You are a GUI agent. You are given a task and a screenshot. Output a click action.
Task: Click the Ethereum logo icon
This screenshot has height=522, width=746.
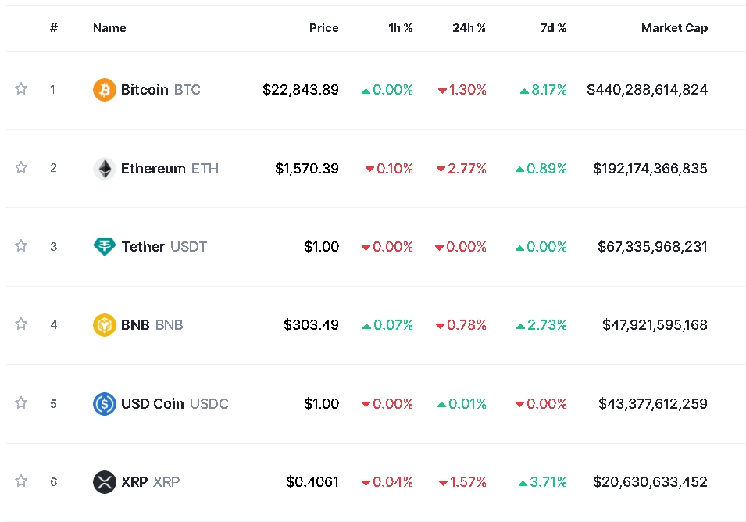point(105,168)
